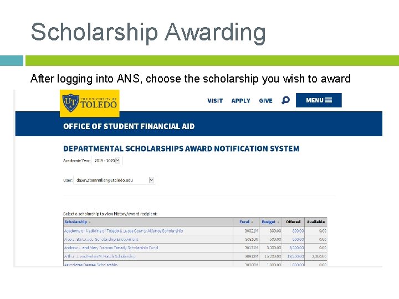This screenshot has width=399, height=299.
Task: Open the APPLY menu item
Action: click(241, 101)
